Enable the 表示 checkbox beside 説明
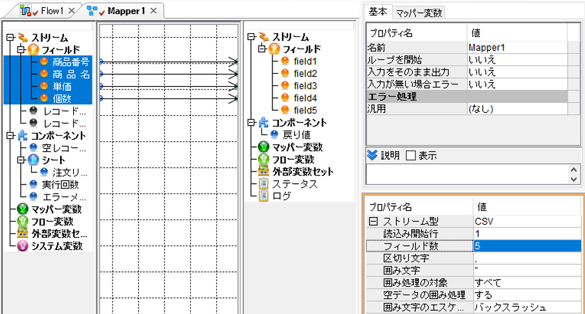This screenshot has width=585, height=314. point(410,155)
